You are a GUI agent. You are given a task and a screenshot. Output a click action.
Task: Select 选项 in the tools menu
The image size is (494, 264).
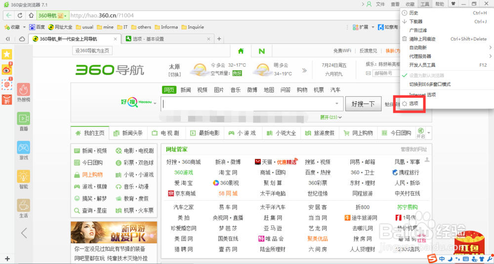pos(447,103)
